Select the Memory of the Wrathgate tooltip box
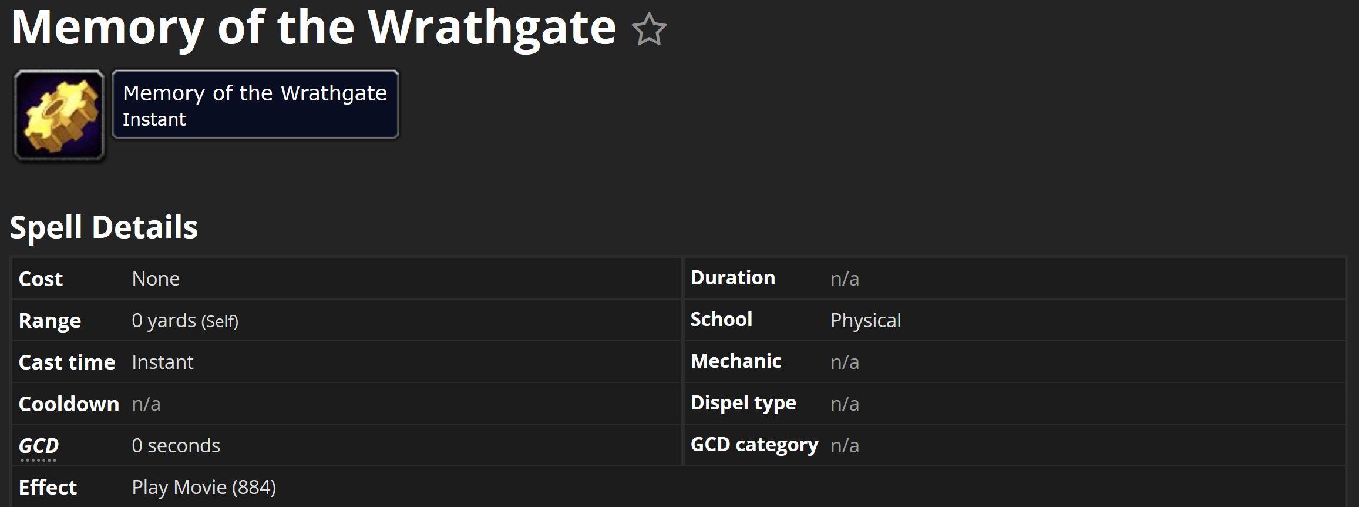1359x507 pixels. 255,105
